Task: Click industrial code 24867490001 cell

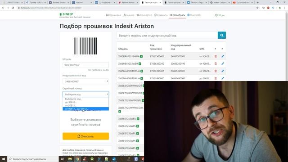Action: click(178, 71)
